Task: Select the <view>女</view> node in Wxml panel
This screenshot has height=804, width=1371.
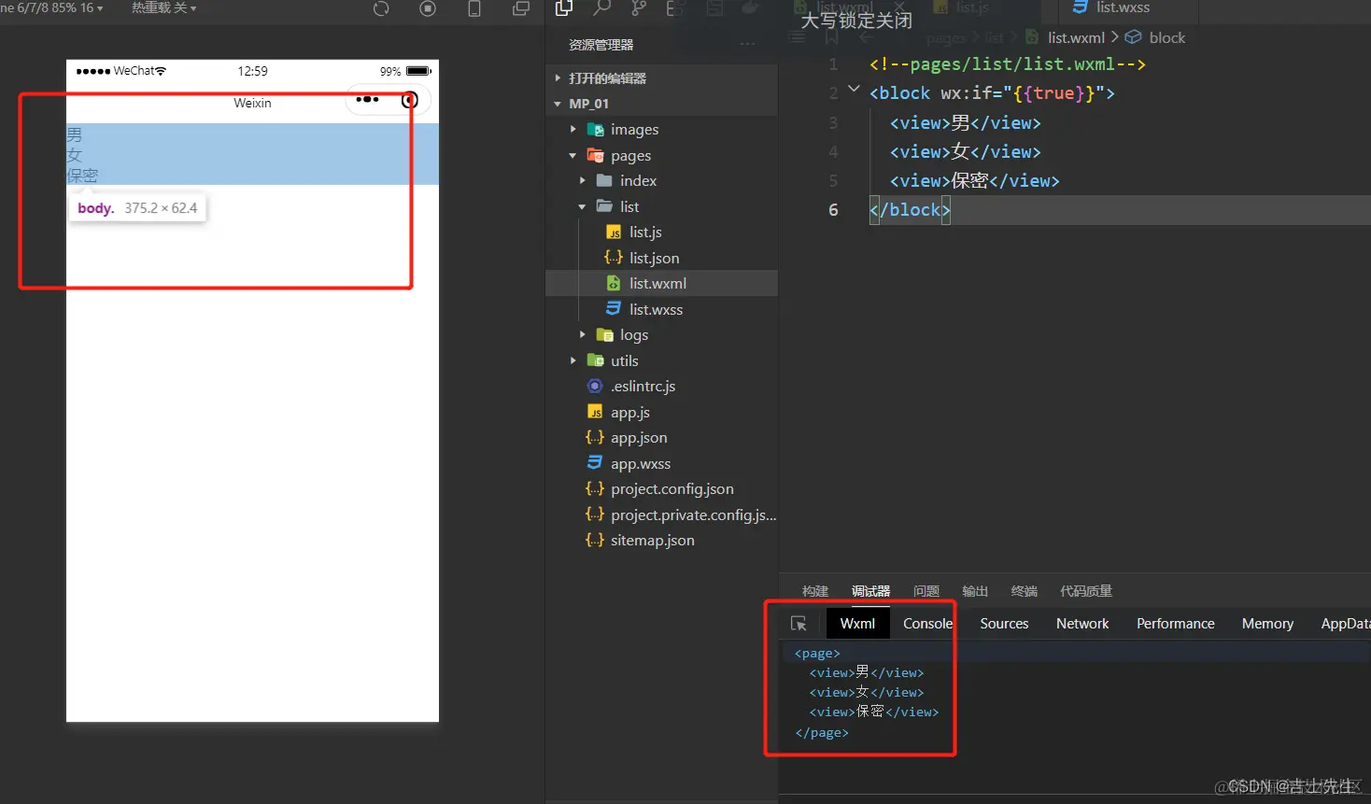Action: (867, 692)
